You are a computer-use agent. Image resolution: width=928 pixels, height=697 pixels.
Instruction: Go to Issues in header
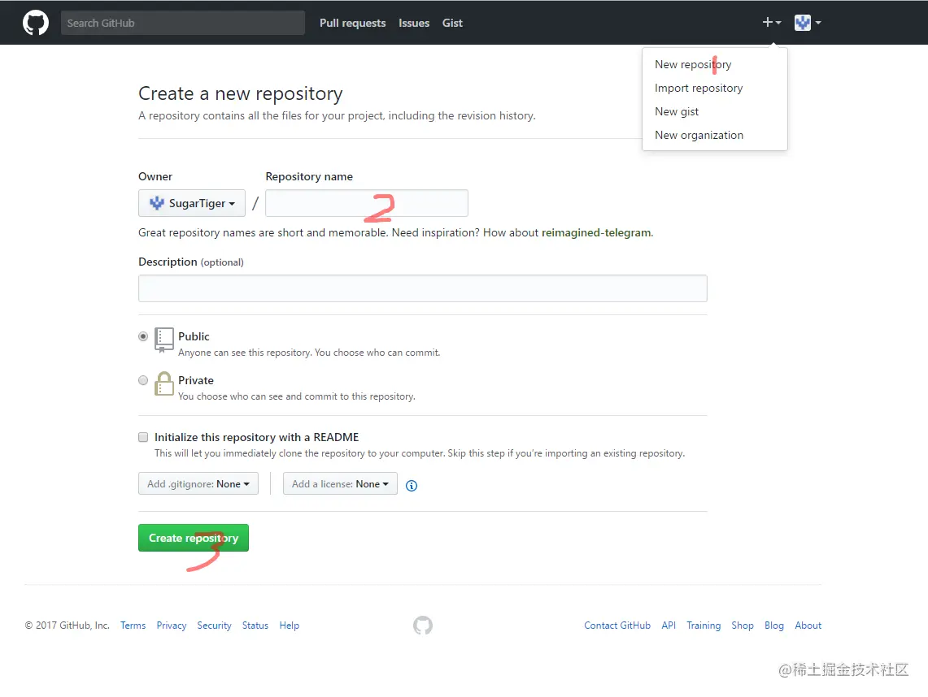(x=414, y=23)
